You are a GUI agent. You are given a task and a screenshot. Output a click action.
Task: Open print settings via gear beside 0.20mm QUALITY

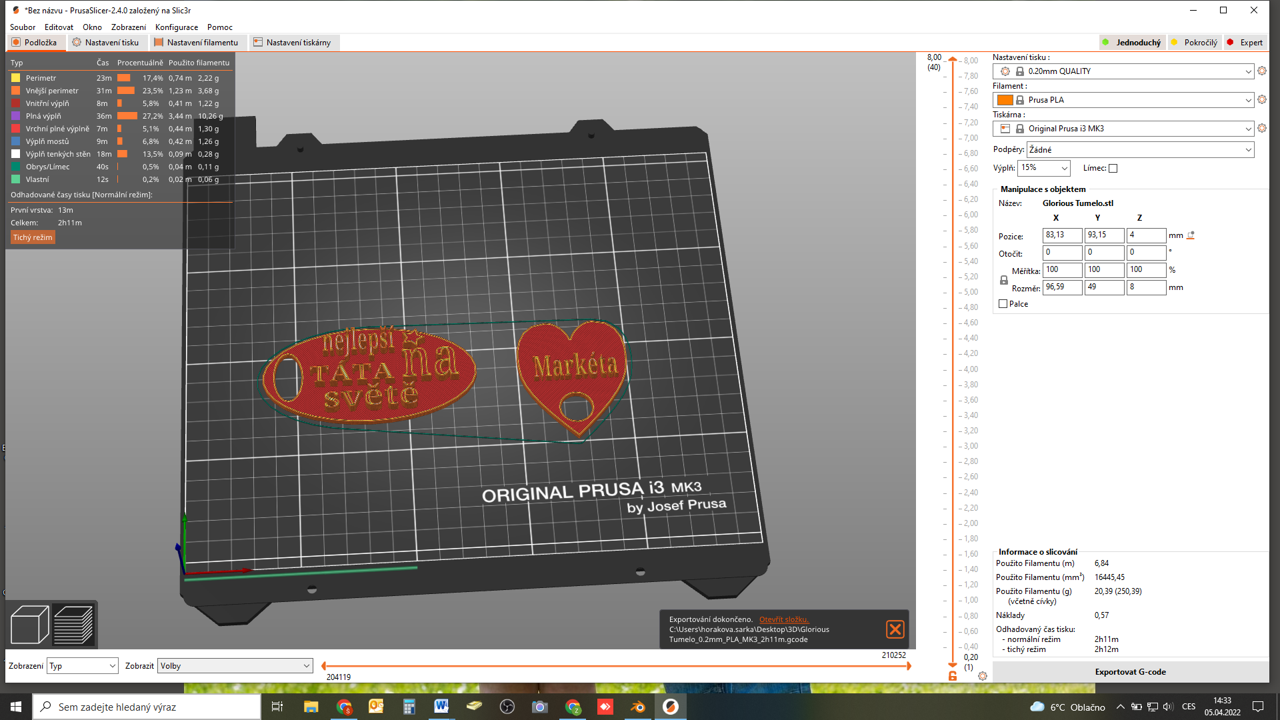point(1262,71)
